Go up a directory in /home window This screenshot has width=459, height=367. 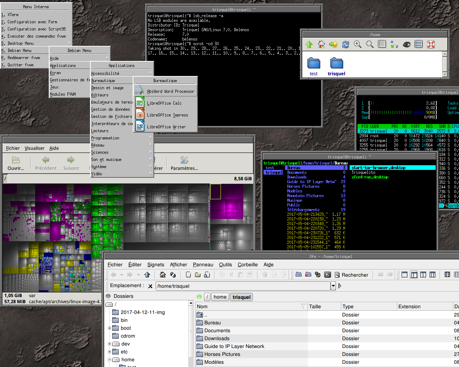click(309, 44)
